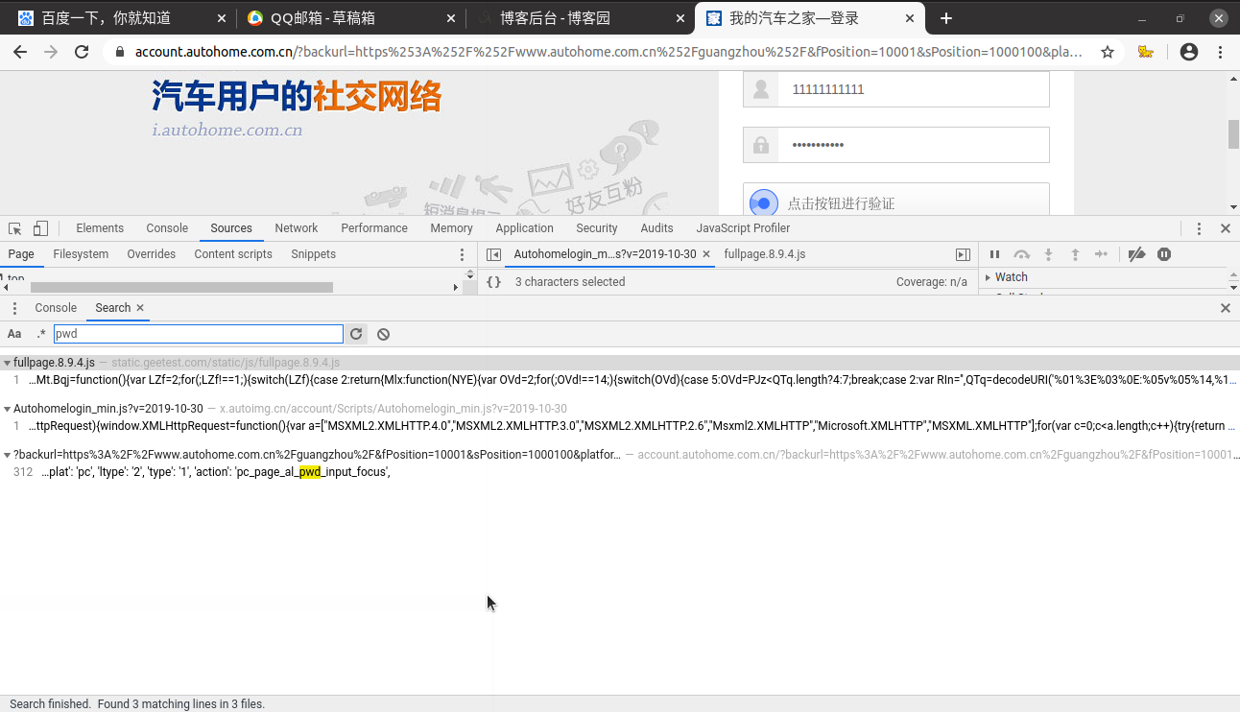This screenshot has height=712, width=1240.
Task: Open the Memory panel
Action: point(451,228)
